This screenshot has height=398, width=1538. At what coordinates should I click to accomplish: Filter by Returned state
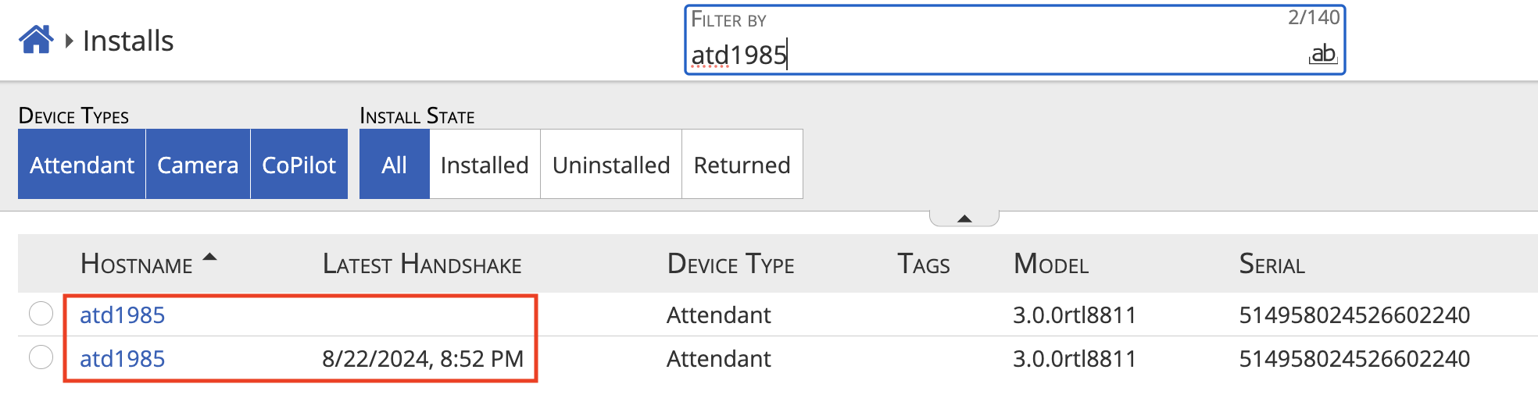[742, 165]
